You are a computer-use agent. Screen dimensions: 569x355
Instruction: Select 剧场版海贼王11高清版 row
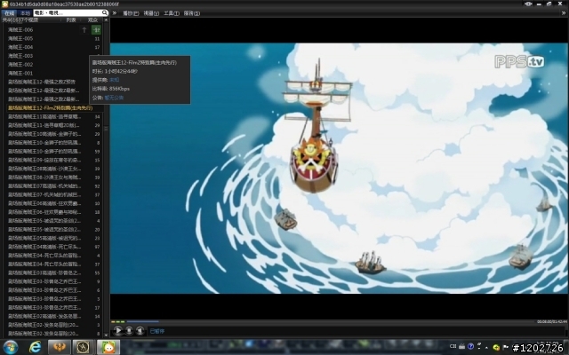54,116
